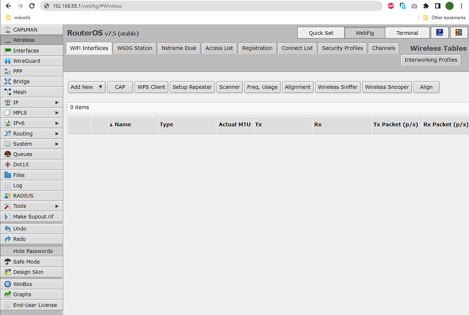Click Redo in the sidebar
Viewport: 469px width, 315px height.
(x=32, y=239)
